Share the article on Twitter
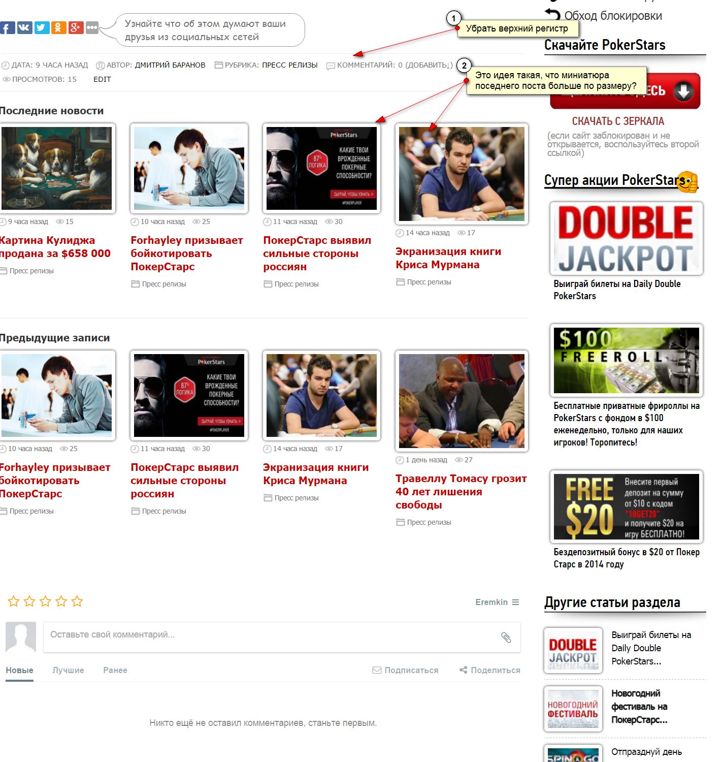The image size is (722, 762). (42, 27)
